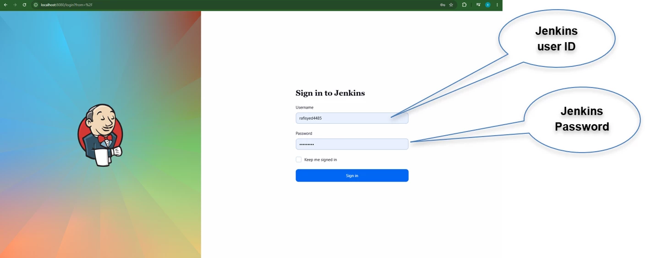Click the "Username" label text
Viewport: 650px width, 258px height.
[x=305, y=107]
